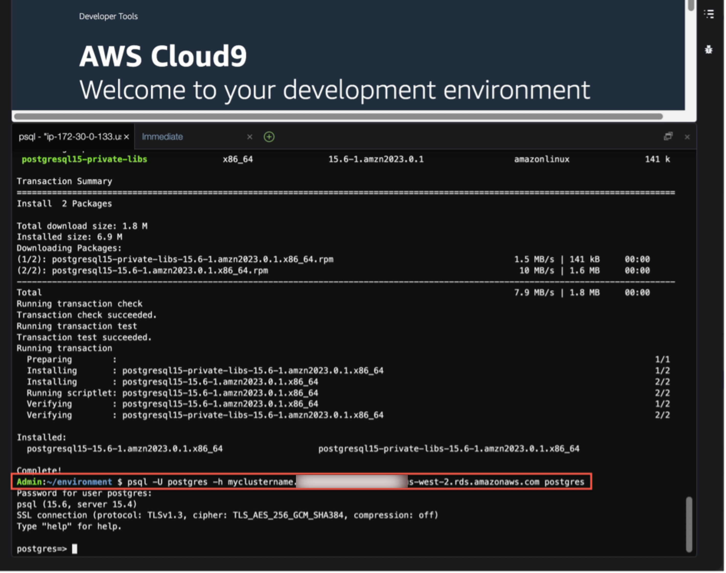
Task: Click 'Transaction check succeeded.' line
Action: coord(87,315)
